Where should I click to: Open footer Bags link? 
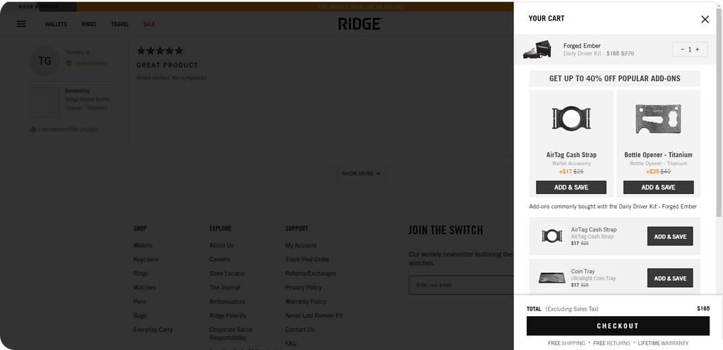140,315
